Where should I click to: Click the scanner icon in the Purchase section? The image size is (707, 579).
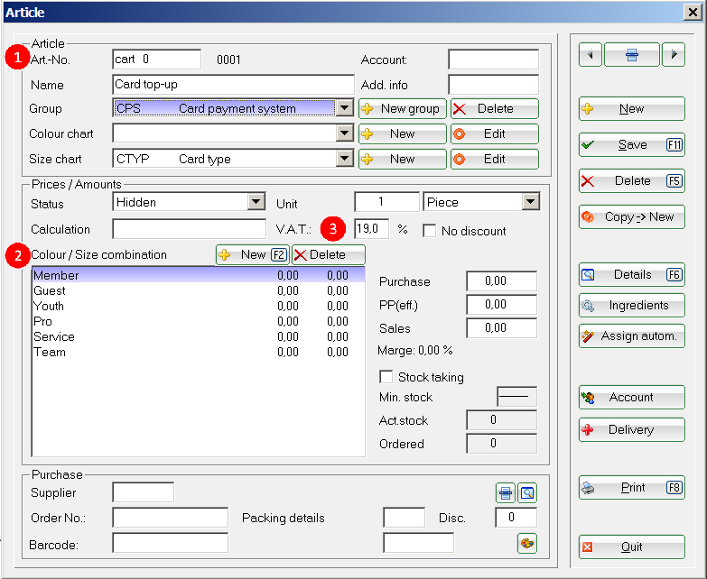(x=506, y=492)
